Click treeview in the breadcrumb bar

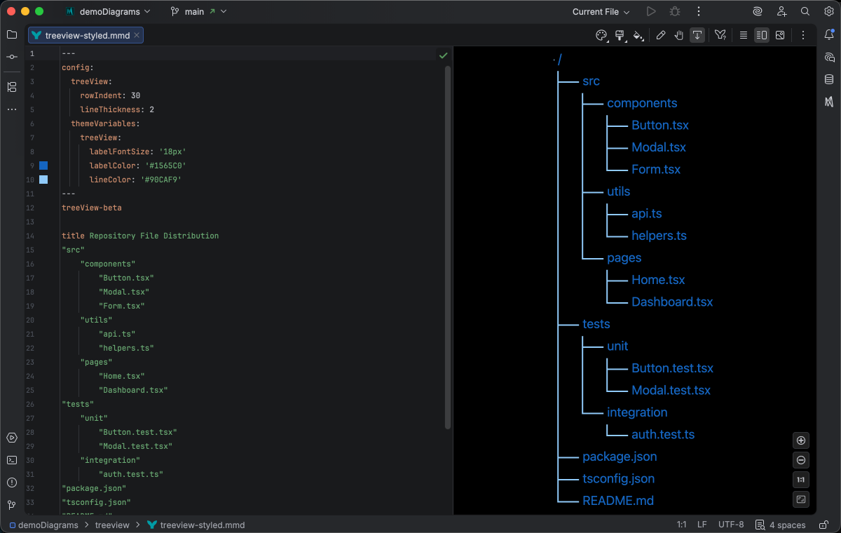pos(112,525)
